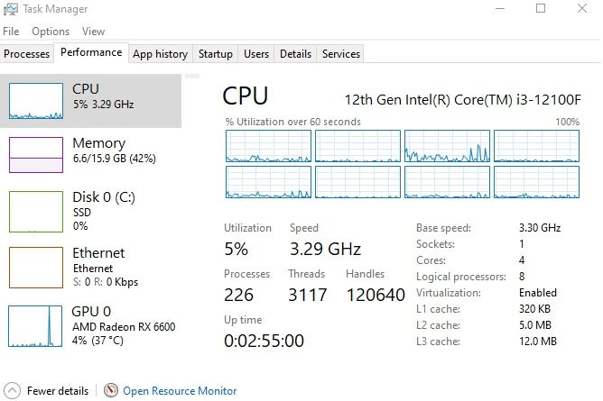This screenshot has width=603, height=401.
Task: Switch to the Processes tab
Action: coord(27,54)
